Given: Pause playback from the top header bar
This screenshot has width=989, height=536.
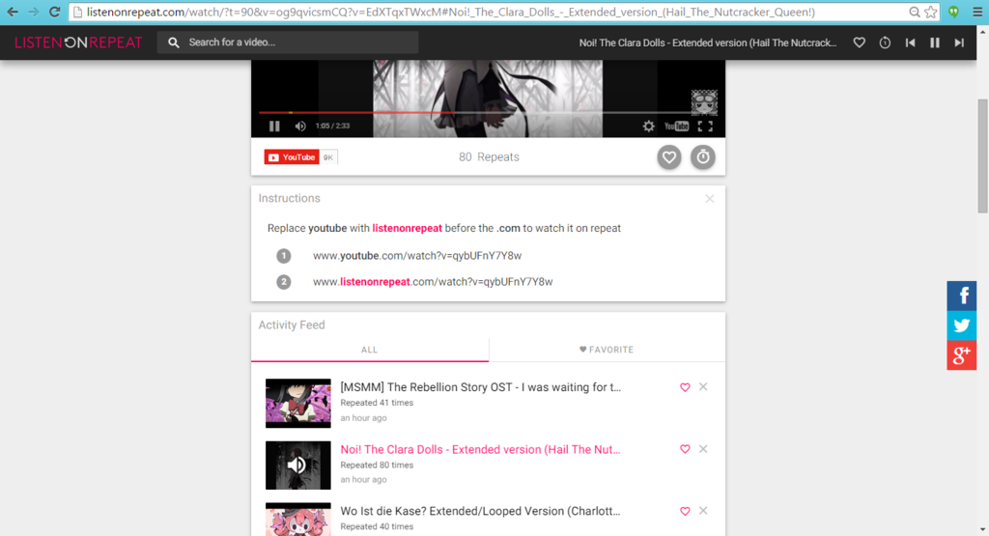Looking at the screenshot, I should (935, 42).
